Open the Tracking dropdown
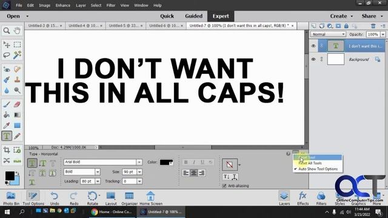Viewport: 388px width, 218px height. coord(139,181)
